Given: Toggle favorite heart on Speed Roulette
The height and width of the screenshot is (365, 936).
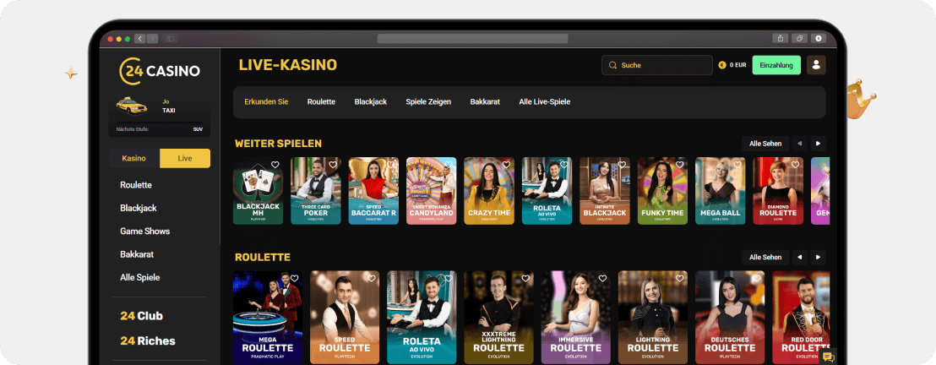Looking at the screenshot, I should coord(372,278).
